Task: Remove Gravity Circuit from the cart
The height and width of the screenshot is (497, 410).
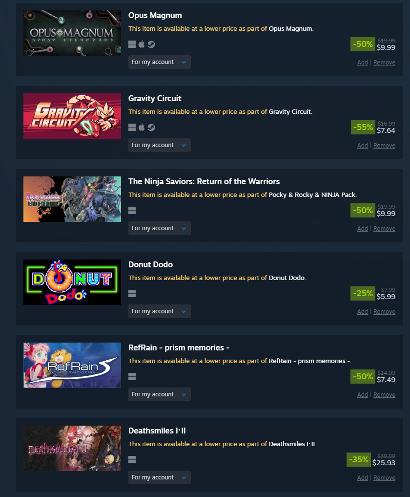Action: pos(384,146)
